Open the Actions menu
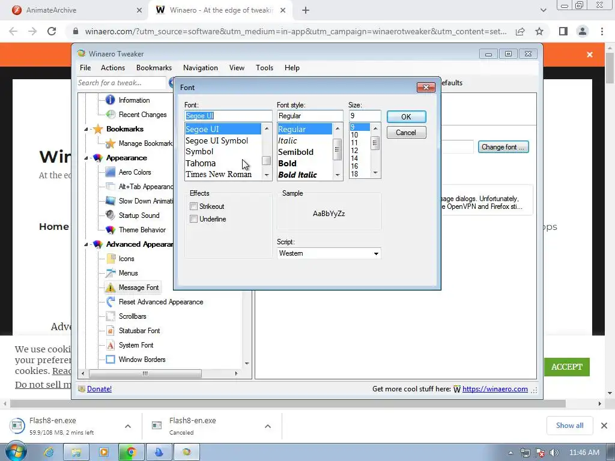Viewport: 615px width, 461px height. 113,68
